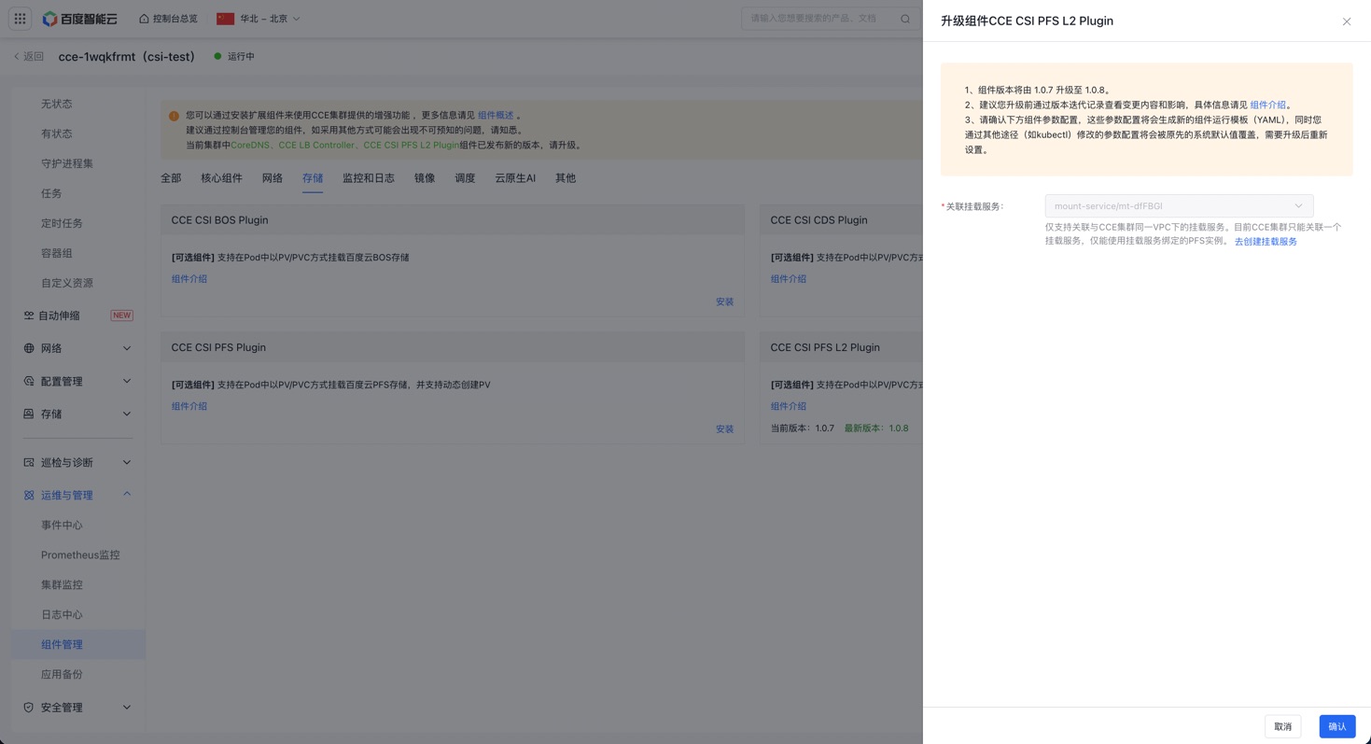Click the 存储 sidebar icon
The height and width of the screenshot is (744, 1371).
[29, 414]
